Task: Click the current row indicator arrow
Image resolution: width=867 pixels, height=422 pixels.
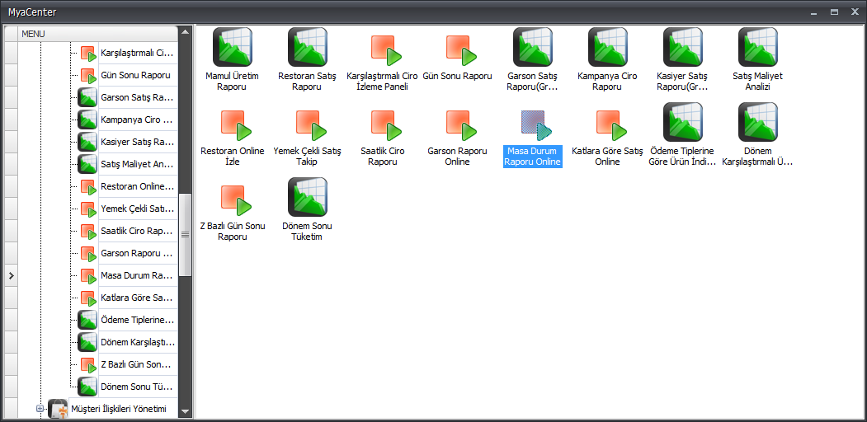Action: pos(11,275)
